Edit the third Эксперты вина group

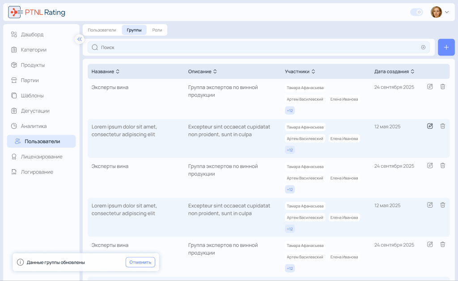point(430,244)
